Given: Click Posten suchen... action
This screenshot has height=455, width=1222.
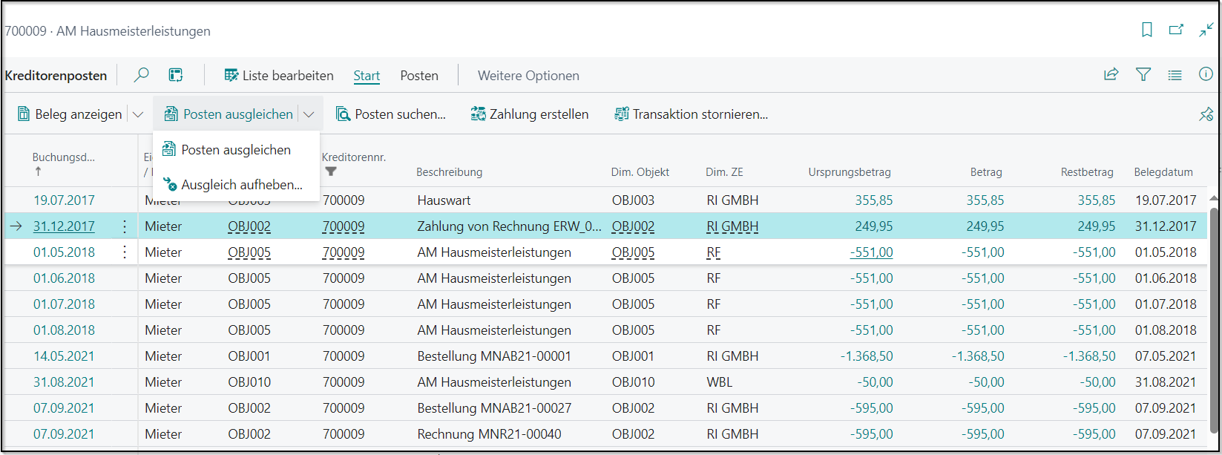Looking at the screenshot, I should click(x=390, y=114).
